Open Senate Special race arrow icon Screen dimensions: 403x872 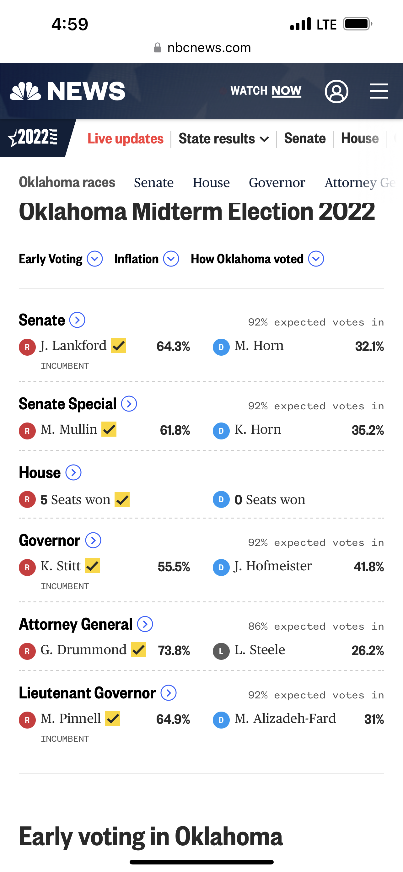pyautogui.click(x=129, y=404)
